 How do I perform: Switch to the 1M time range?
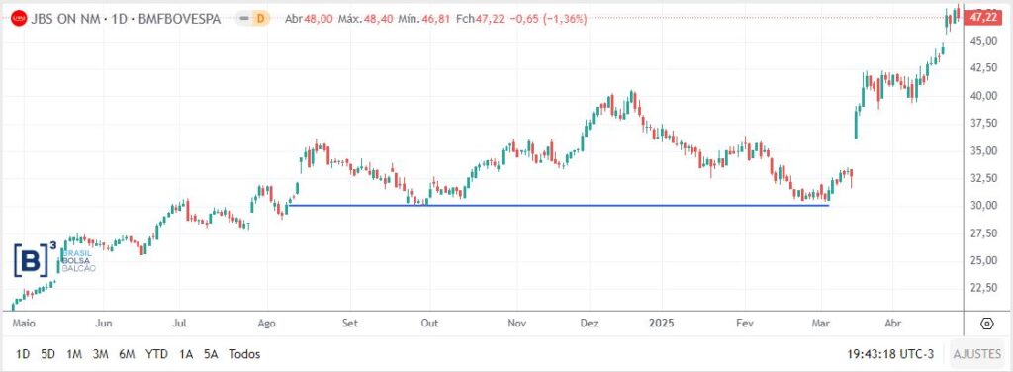point(74,354)
